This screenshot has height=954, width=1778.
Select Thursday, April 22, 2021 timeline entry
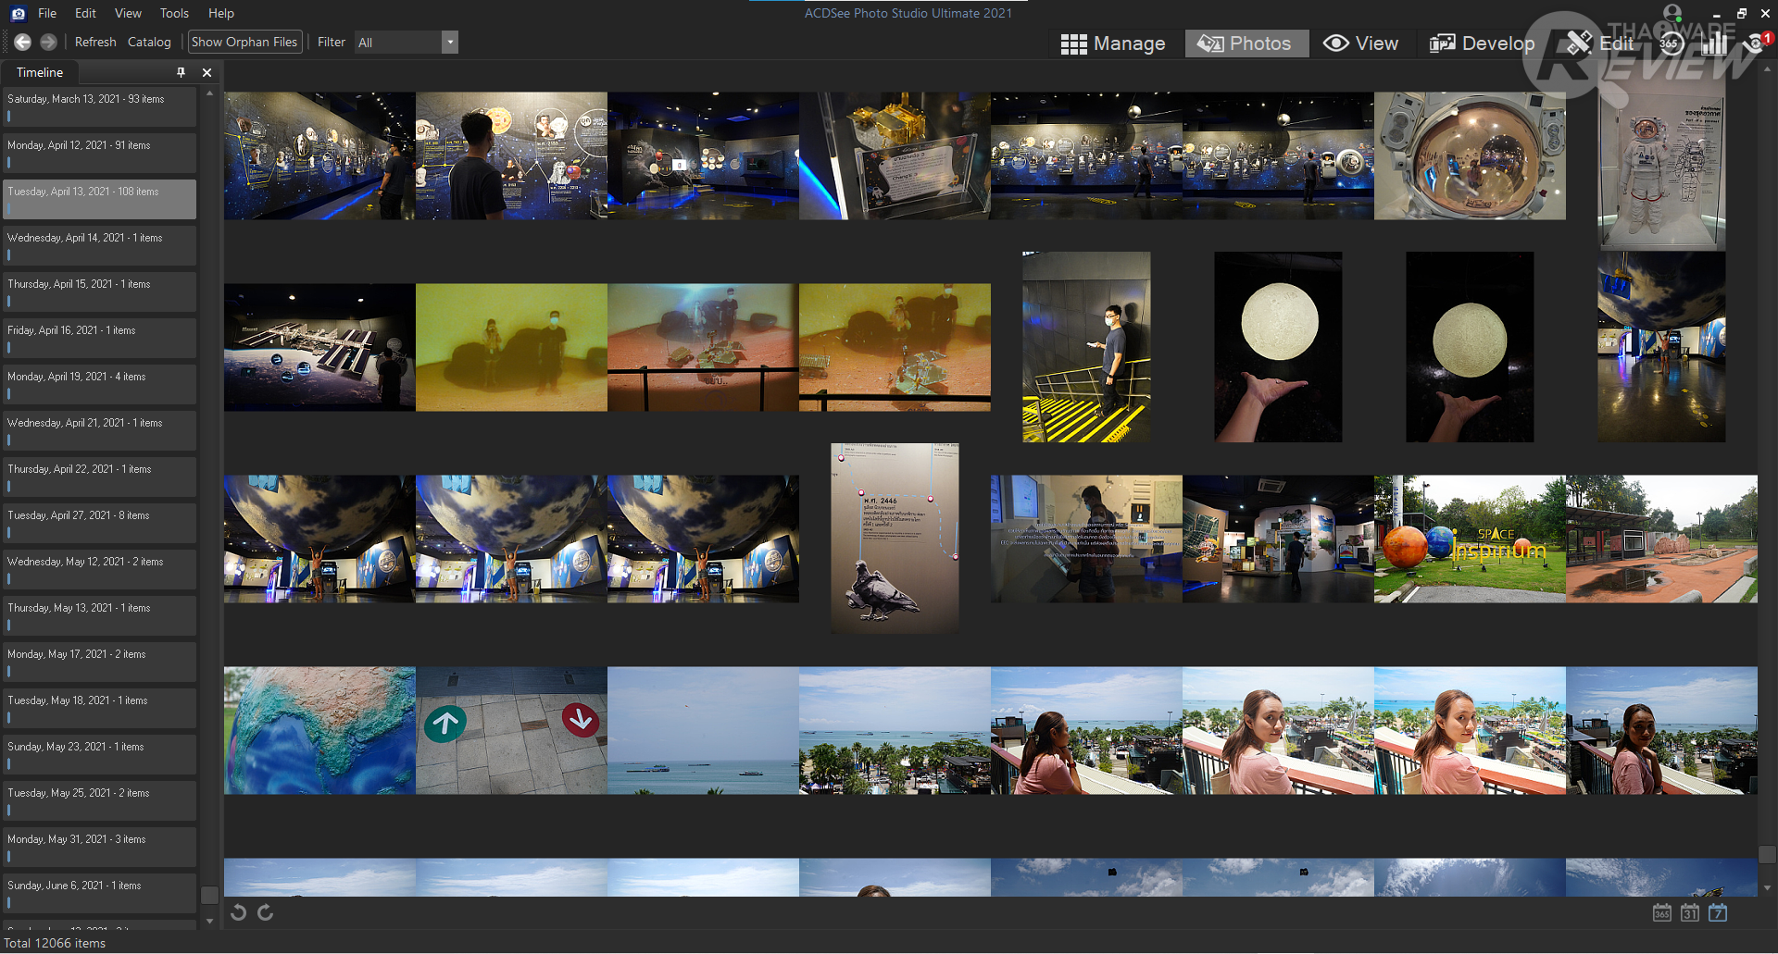click(100, 477)
